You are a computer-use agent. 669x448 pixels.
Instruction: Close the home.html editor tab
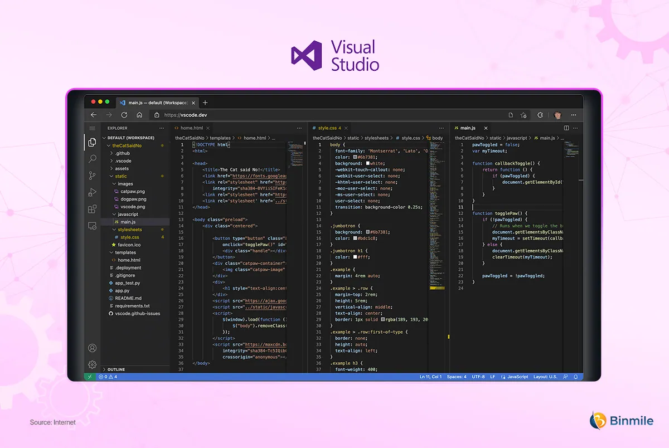[208, 128]
